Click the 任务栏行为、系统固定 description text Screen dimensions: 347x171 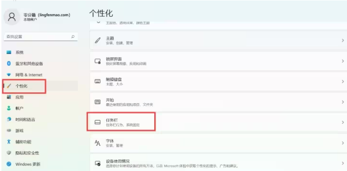click(x=123, y=125)
